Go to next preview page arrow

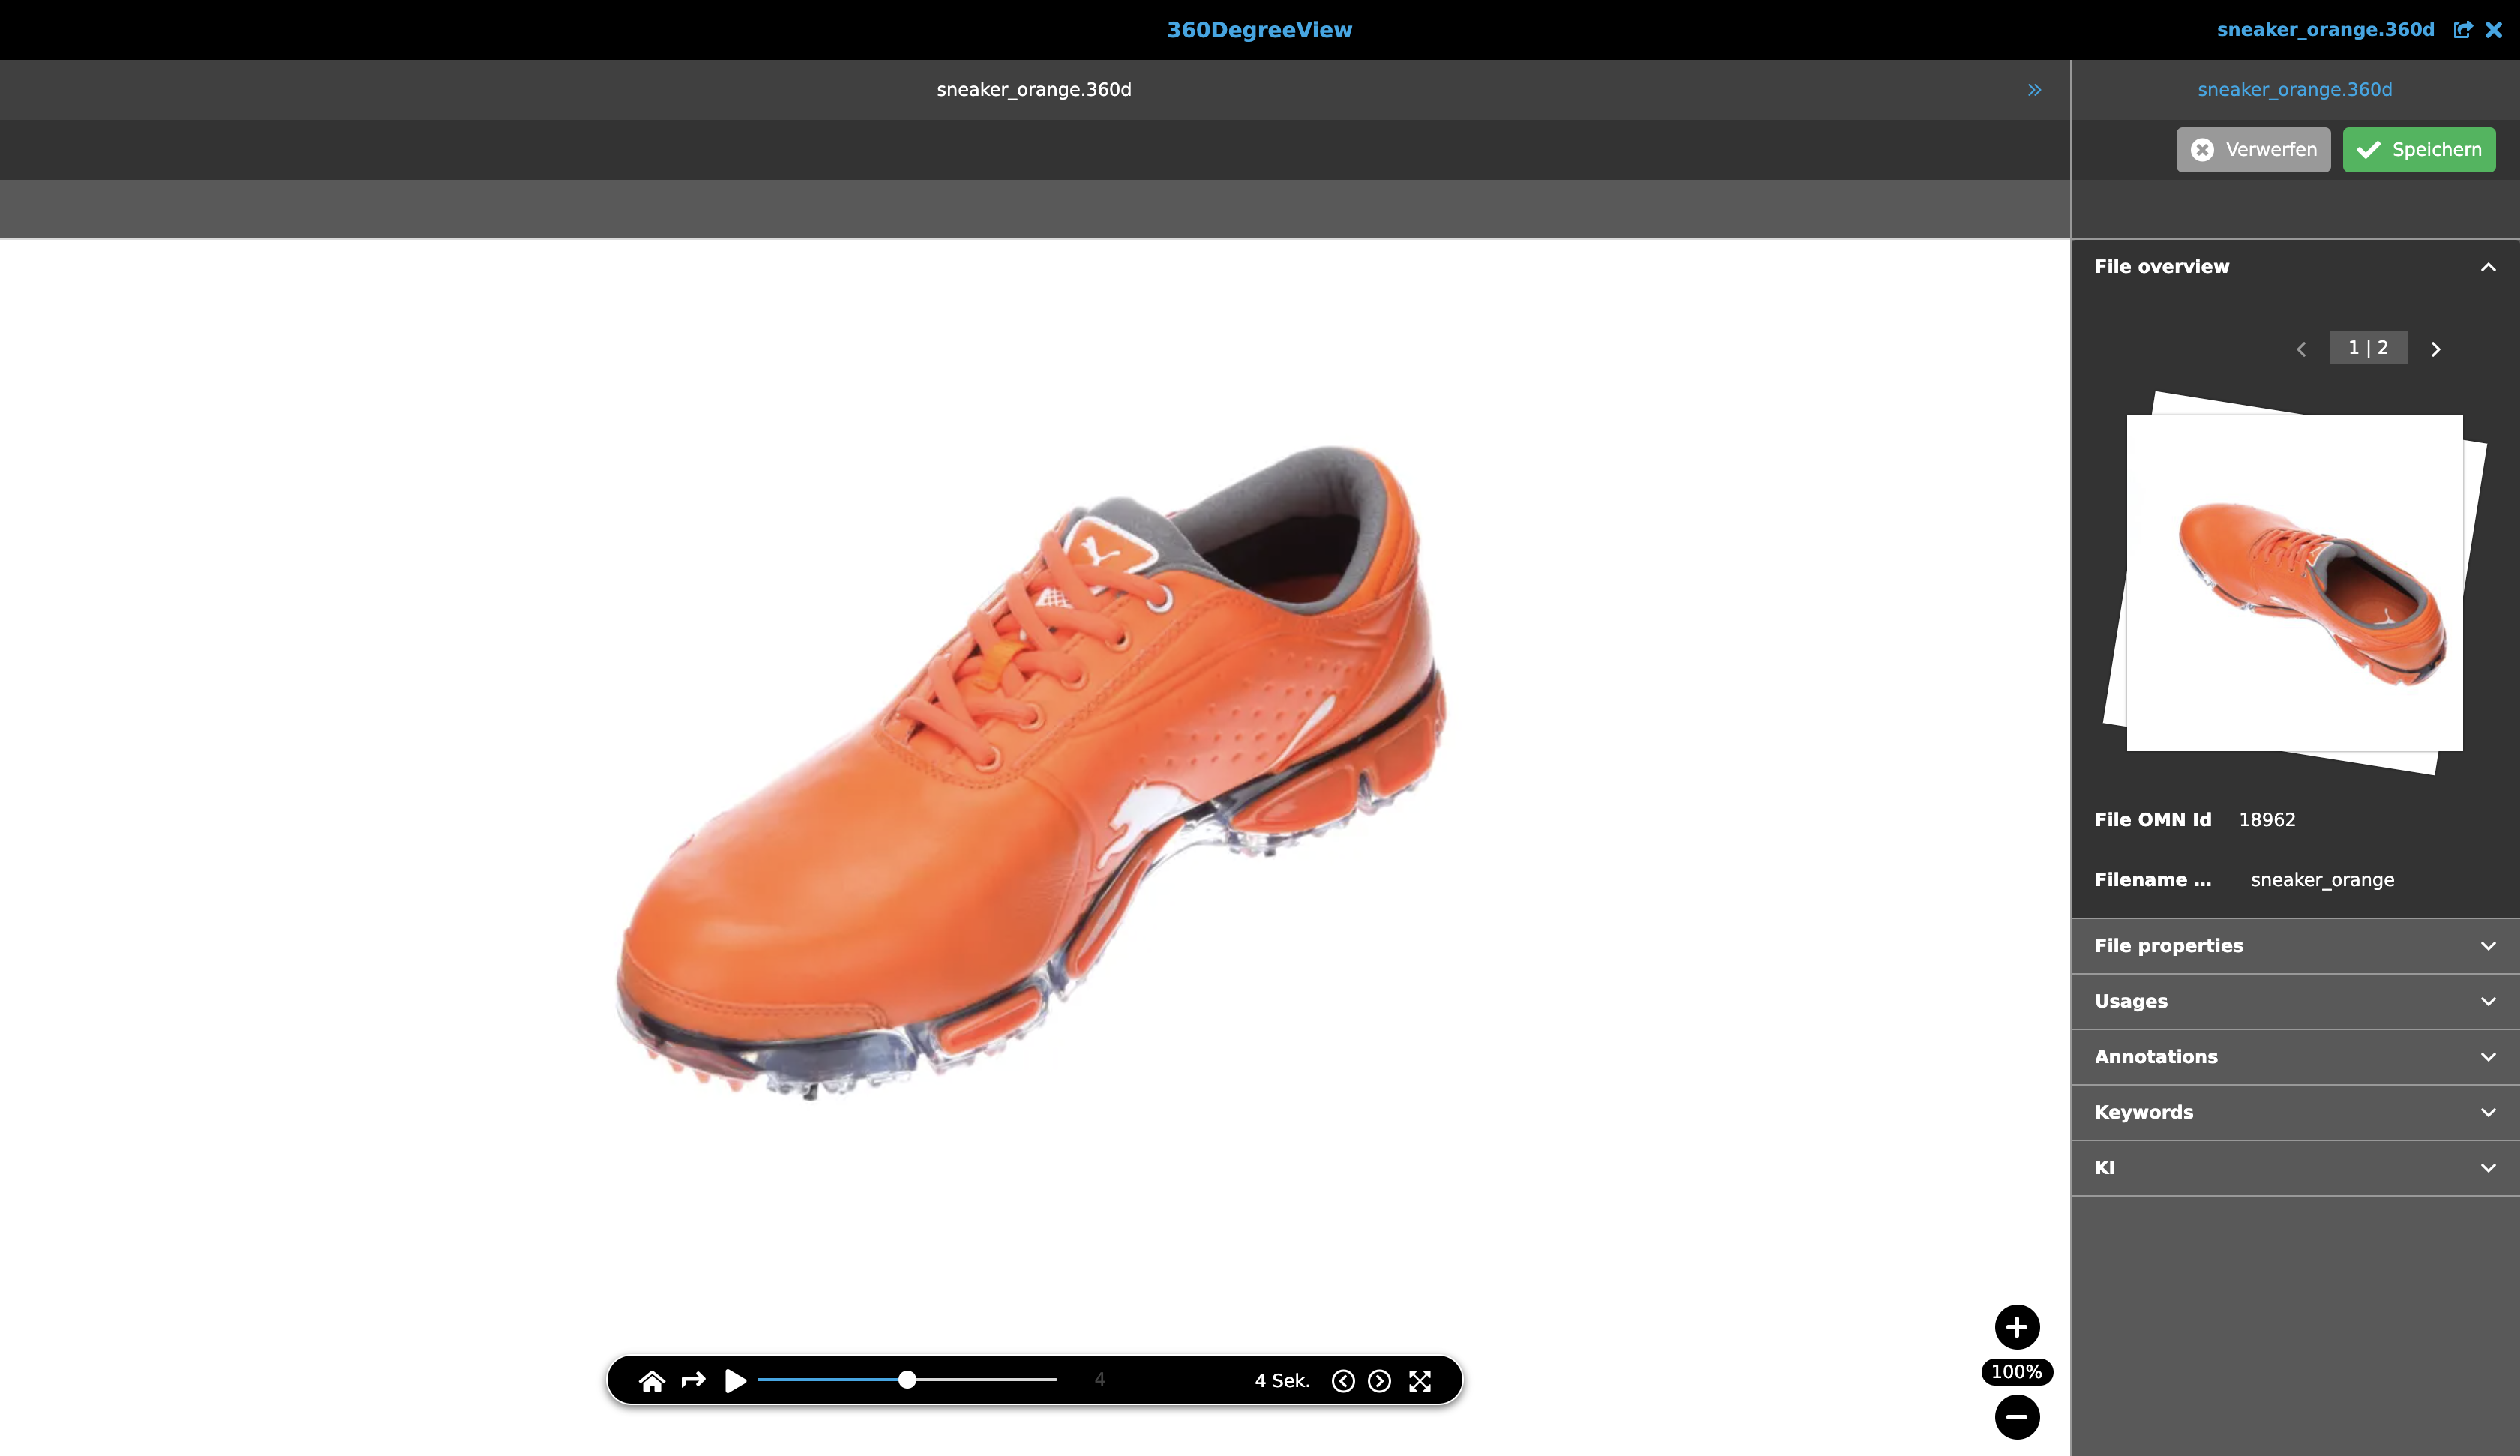2435,349
